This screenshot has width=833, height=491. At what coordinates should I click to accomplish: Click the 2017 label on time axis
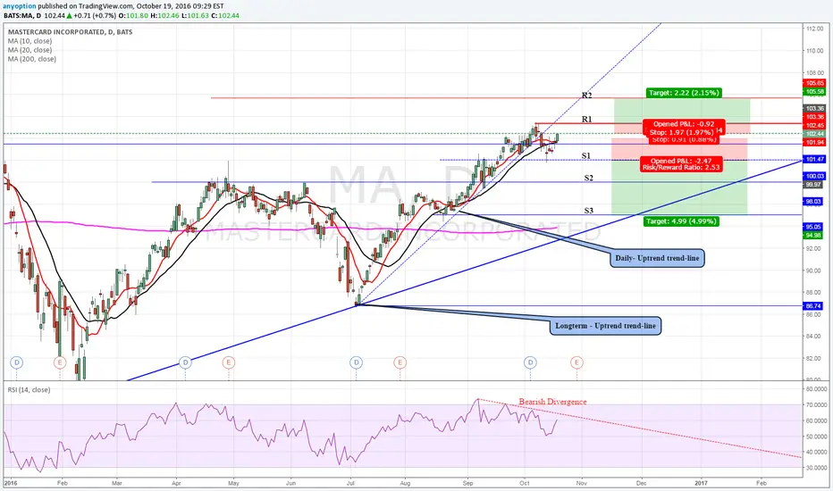click(x=702, y=484)
